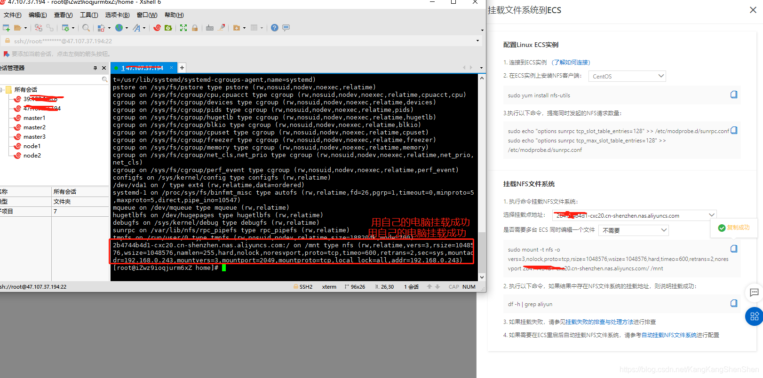This screenshot has width=763, height=378.
Task: Select the active session tab 47.107.37.194
Action: (x=144, y=68)
